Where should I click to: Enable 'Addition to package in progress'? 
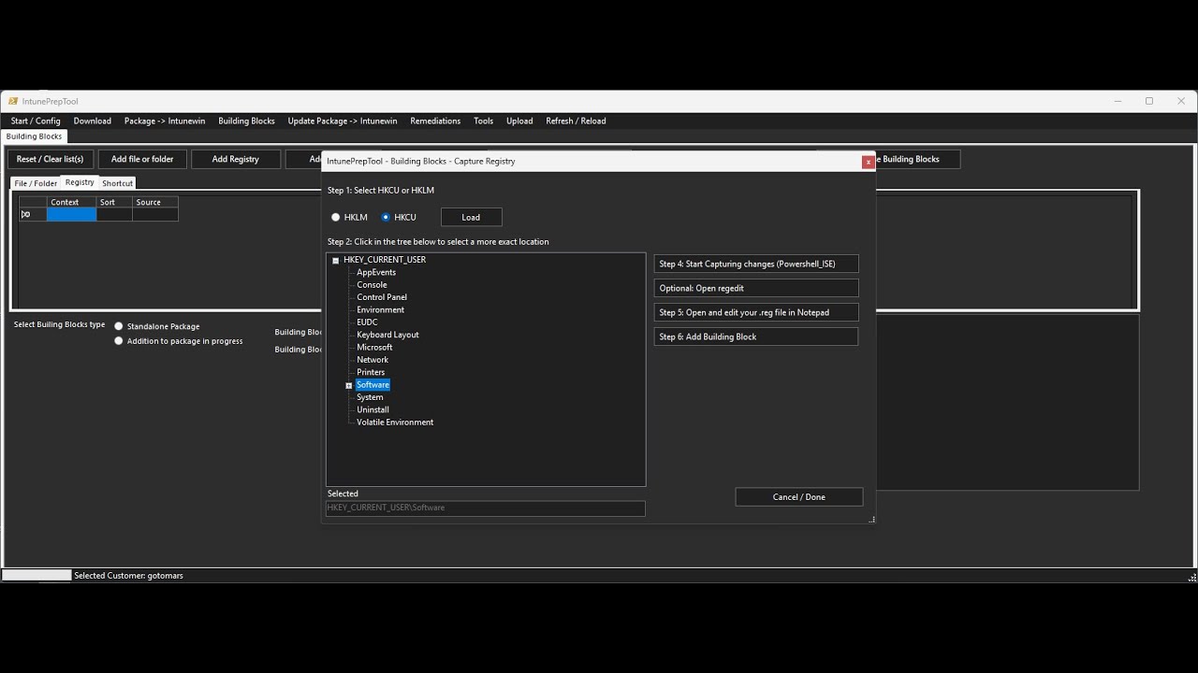pyautogui.click(x=119, y=341)
